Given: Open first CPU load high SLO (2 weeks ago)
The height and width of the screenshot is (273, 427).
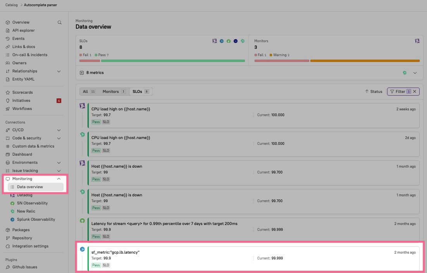Looking at the screenshot, I should [253, 115].
